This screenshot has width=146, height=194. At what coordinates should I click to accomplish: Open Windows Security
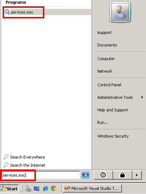(x=113, y=136)
